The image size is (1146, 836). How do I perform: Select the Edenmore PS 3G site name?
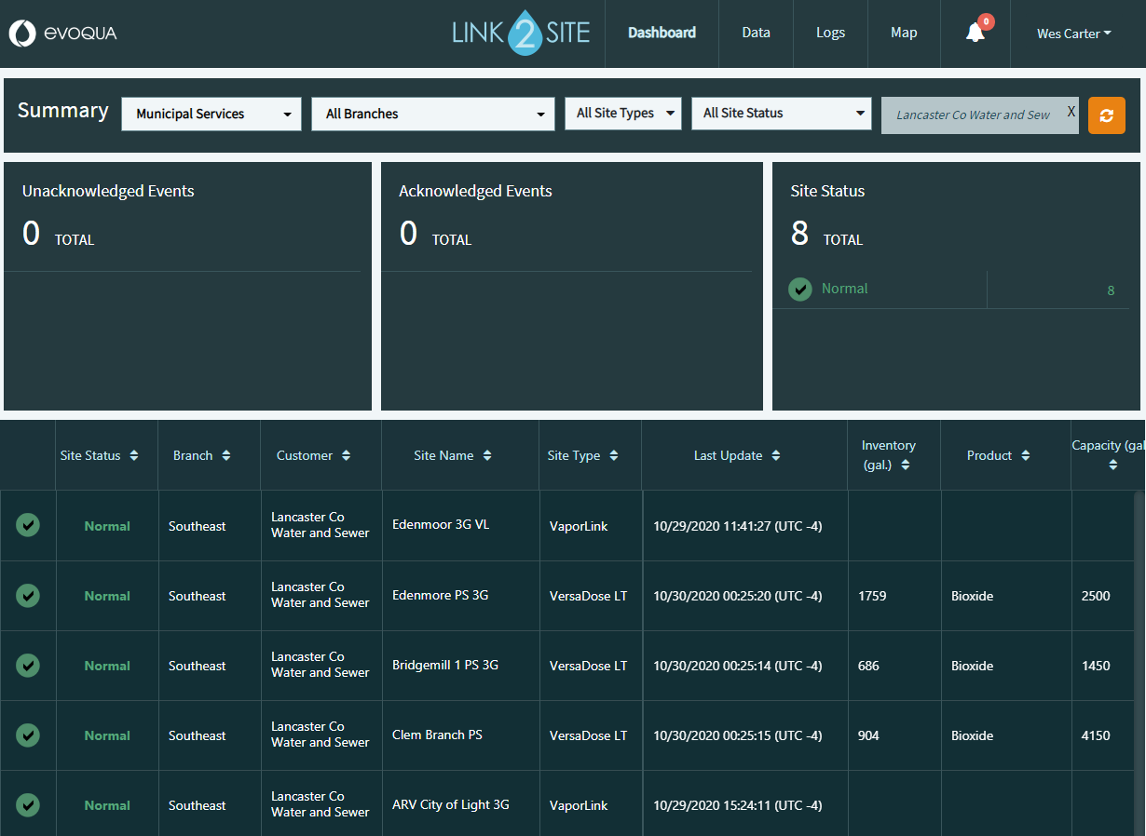[441, 595]
